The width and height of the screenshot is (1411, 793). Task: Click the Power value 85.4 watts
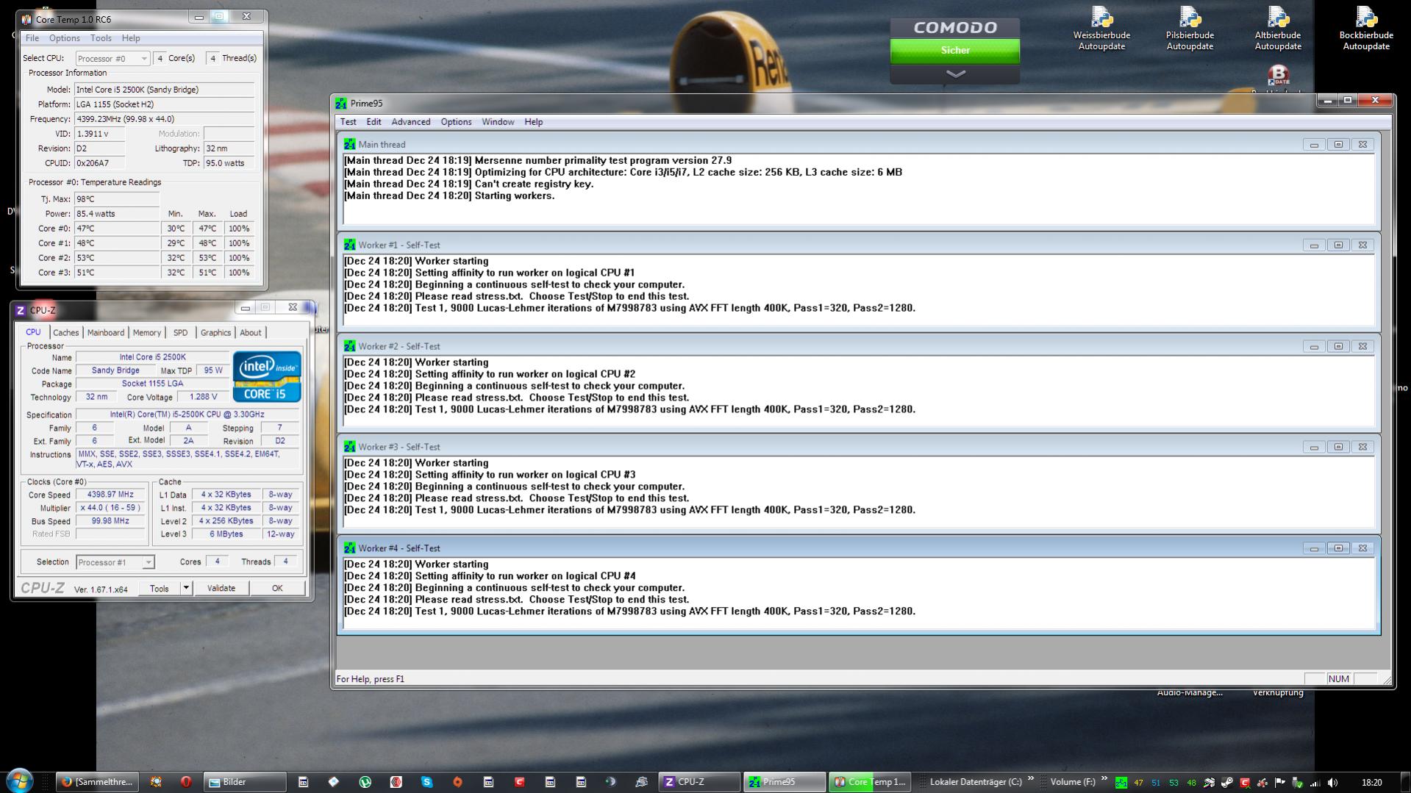tap(117, 214)
